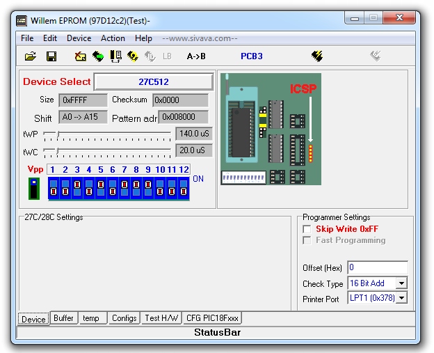Switch to the Test H/W tab

[161, 318]
